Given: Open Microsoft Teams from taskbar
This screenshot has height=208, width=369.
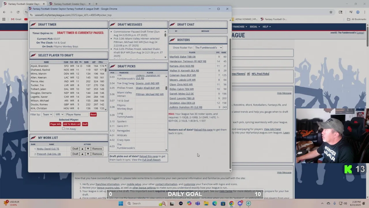Looking at the screenshot, I should click(x=197, y=203).
